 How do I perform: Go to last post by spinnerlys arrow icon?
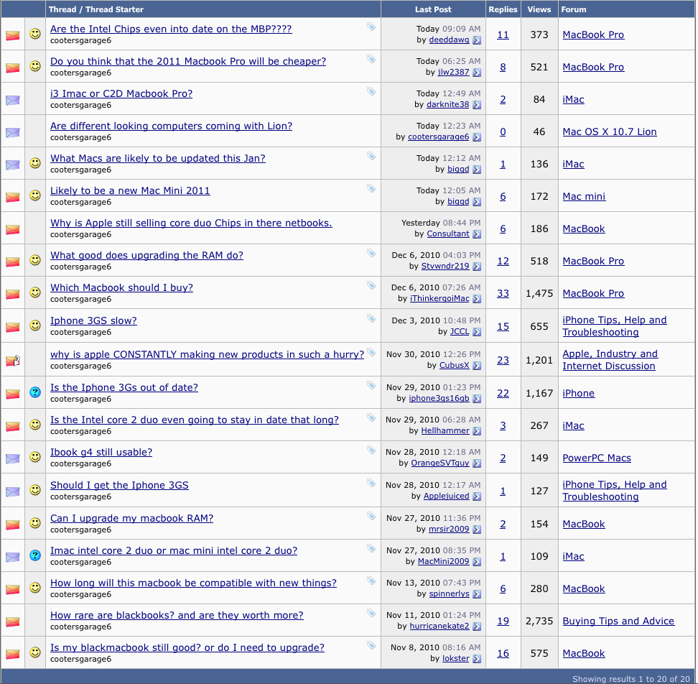(477, 594)
